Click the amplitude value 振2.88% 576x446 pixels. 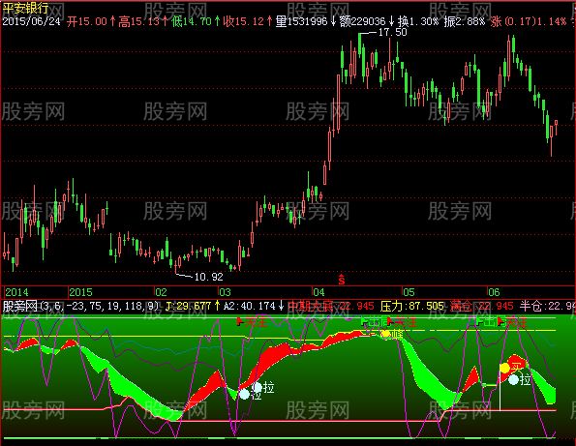(465, 21)
